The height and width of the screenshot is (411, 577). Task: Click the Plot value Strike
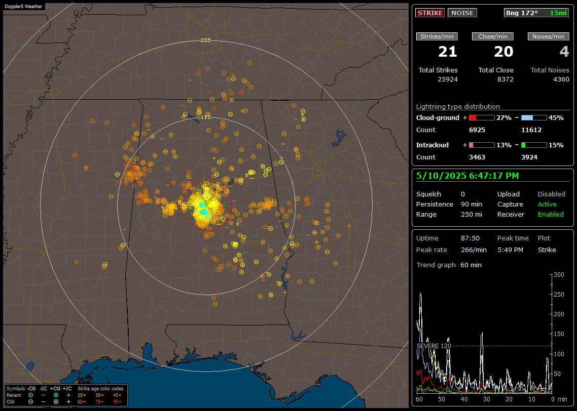click(x=547, y=250)
